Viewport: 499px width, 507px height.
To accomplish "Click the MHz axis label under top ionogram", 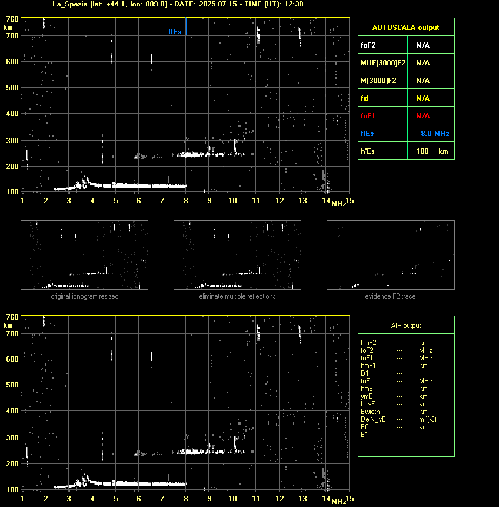I will click(339, 203).
